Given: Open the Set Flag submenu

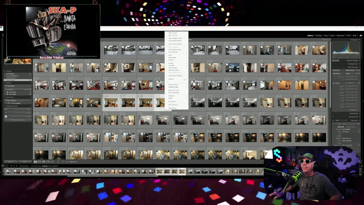Looking at the screenshot, I should (176, 63).
